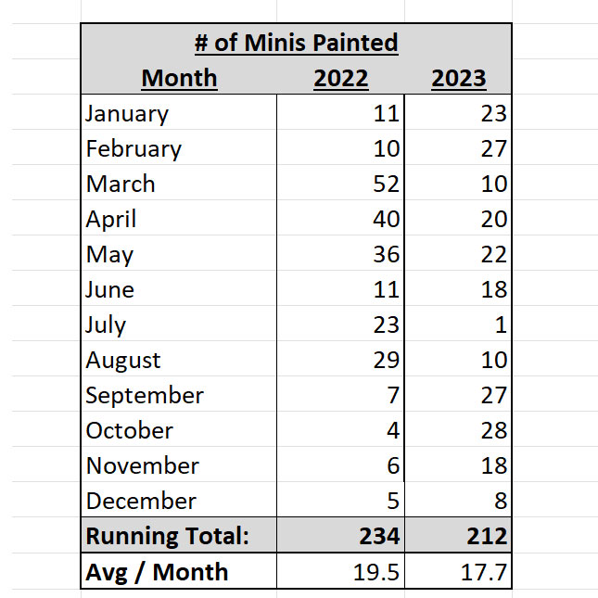Image resolution: width=598 pixels, height=598 pixels.
Task: Click the 2022 column header
Action: 340,78
